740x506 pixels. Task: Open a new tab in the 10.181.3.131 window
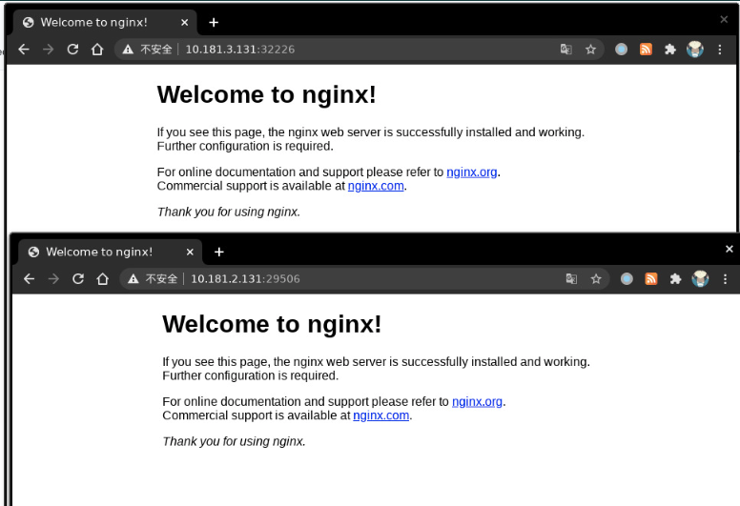coord(214,22)
